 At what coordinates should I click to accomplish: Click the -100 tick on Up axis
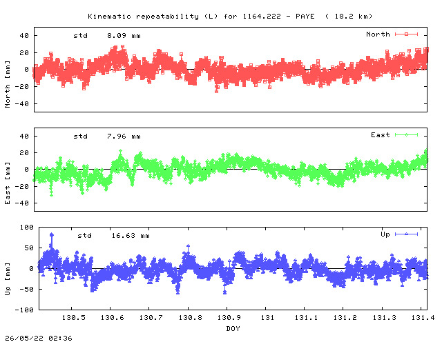[x=24, y=310]
